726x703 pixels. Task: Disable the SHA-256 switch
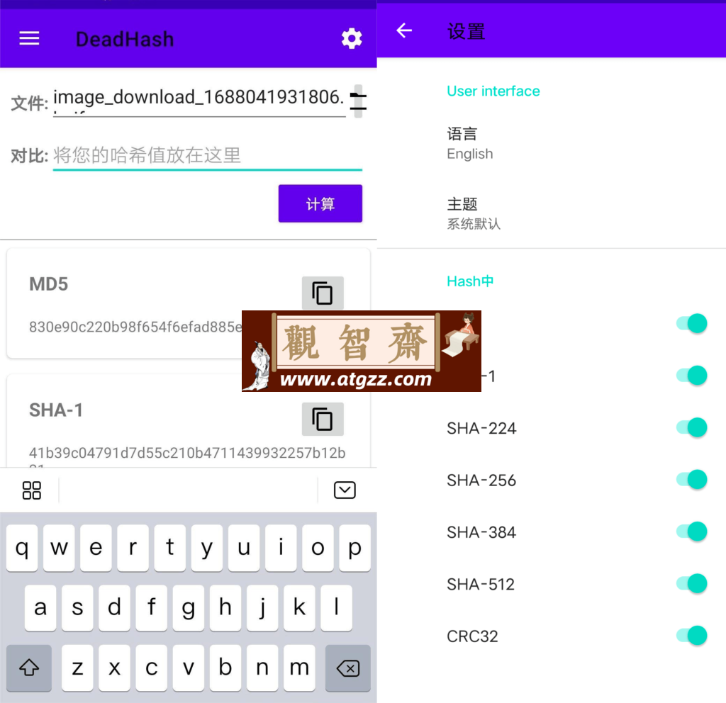tap(691, 480)
